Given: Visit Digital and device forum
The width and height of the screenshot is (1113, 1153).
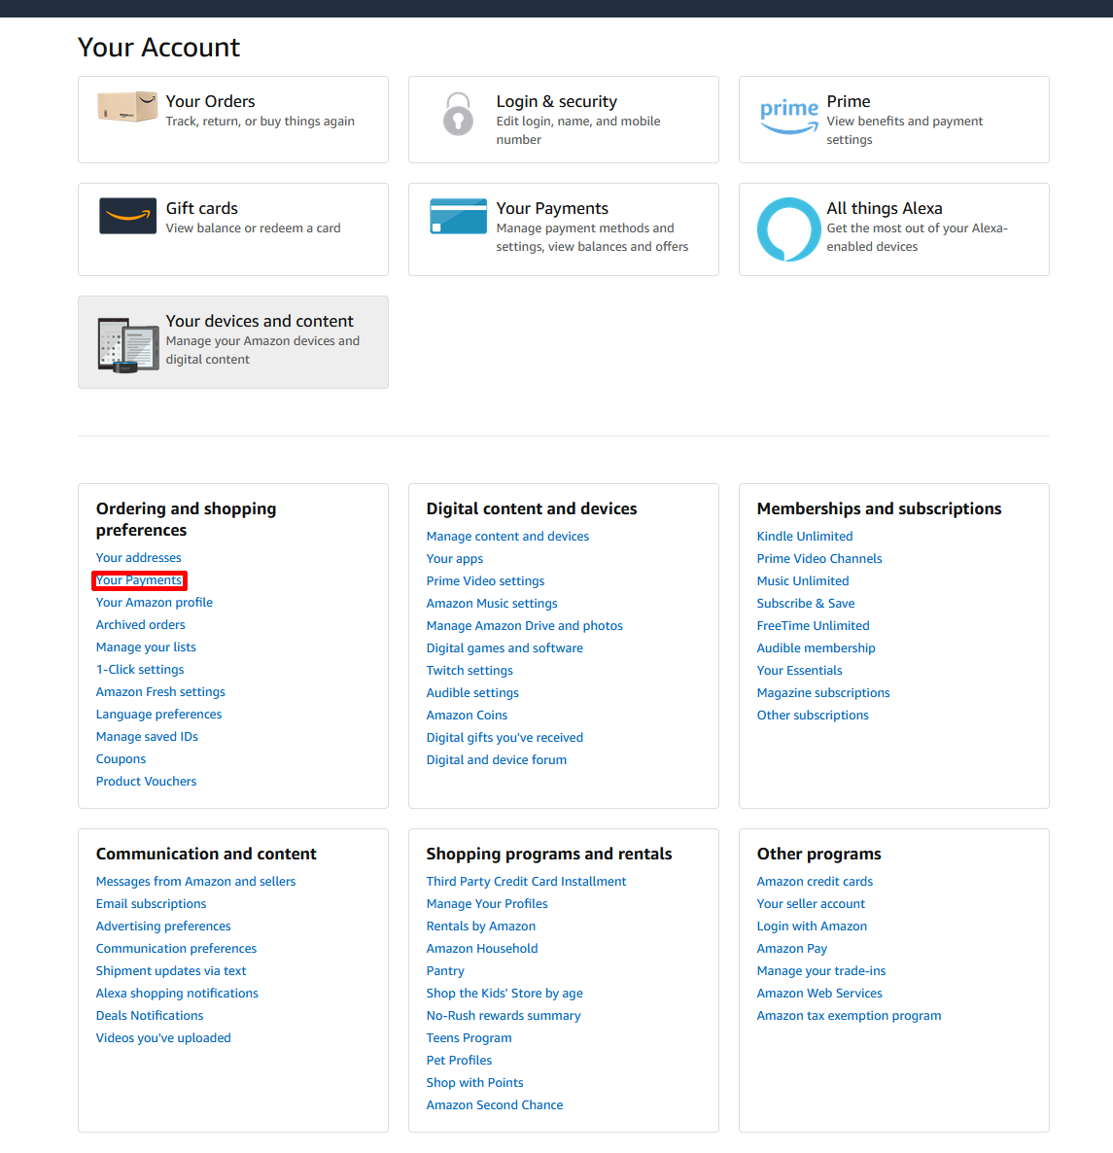Looking at the screenshot, I should point(496,759).
